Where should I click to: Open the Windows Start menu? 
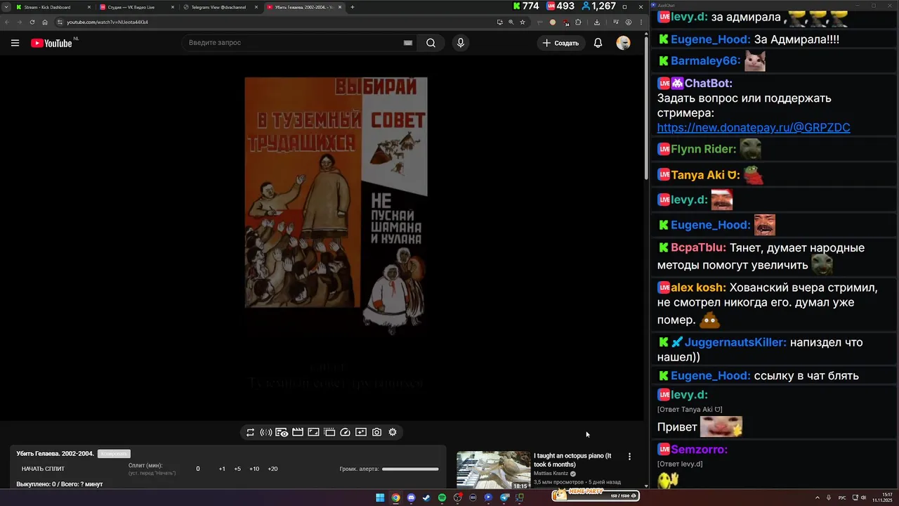(380, 498)
